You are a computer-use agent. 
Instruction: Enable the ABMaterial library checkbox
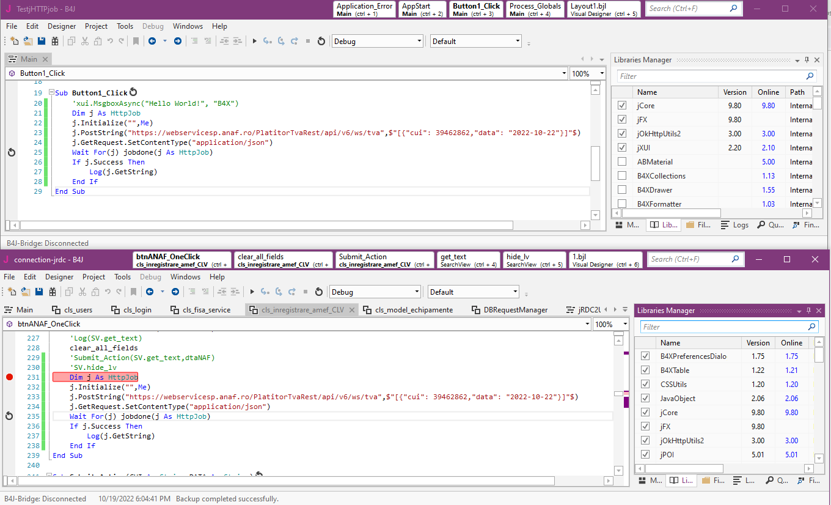622,162
